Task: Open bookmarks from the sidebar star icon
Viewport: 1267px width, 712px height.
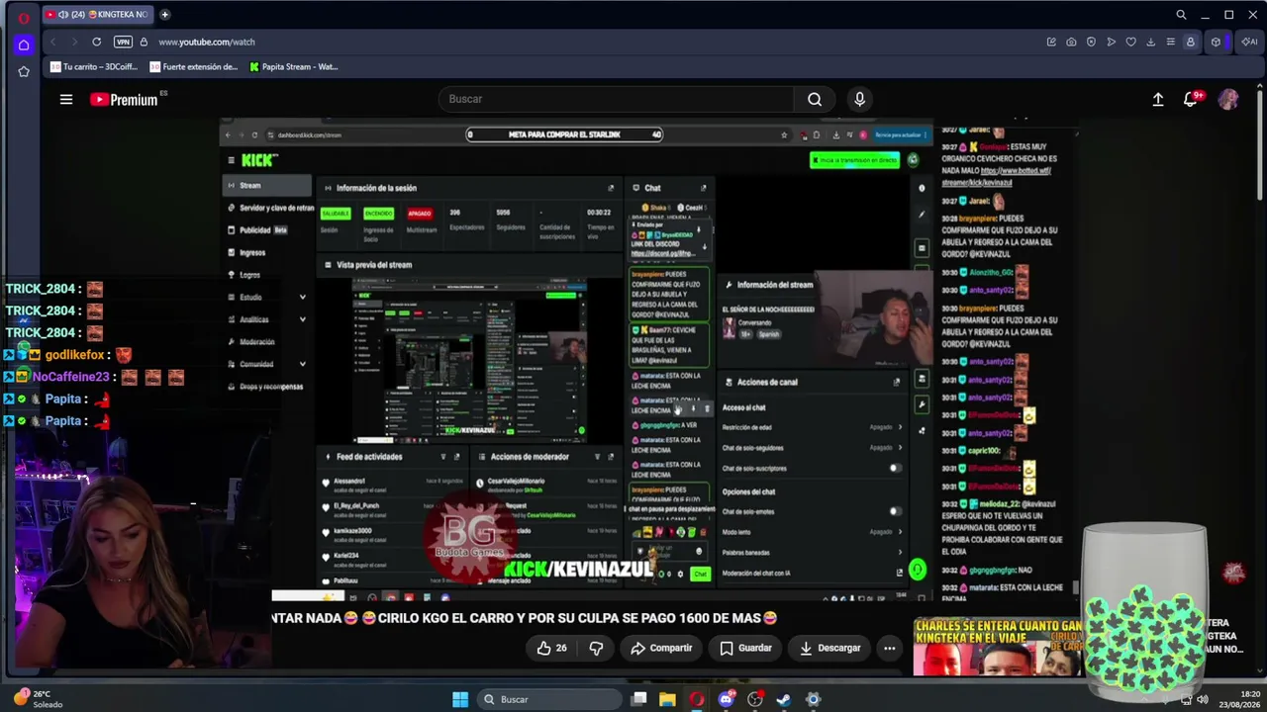Action: click(24, 71)
